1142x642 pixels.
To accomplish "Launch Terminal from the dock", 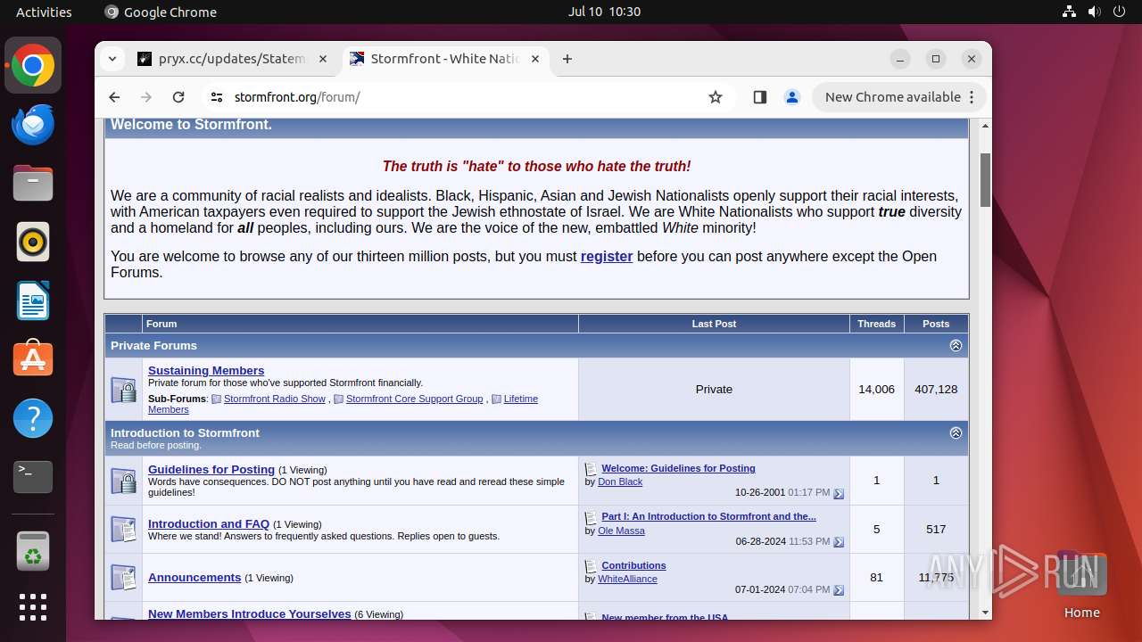I will pyautogui.click(x=33, y=477).
